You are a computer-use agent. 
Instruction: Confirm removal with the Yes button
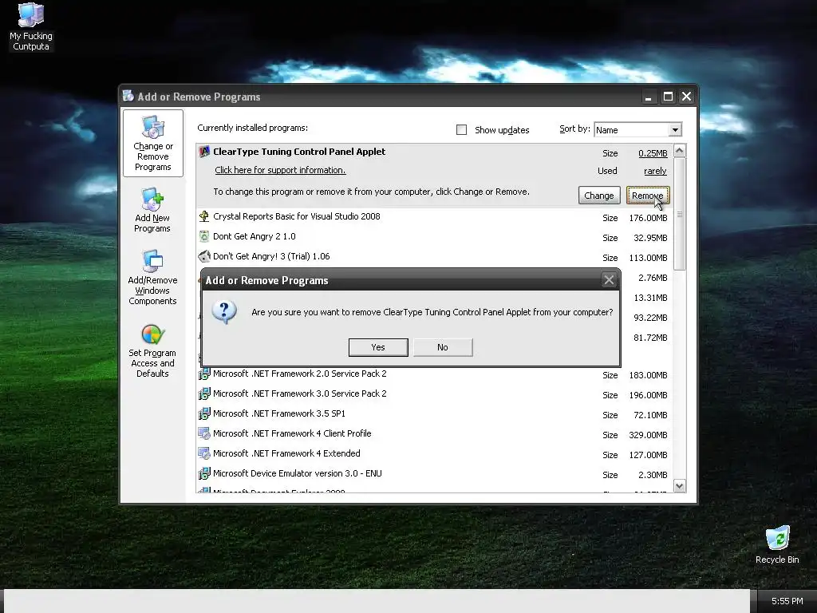tap(378, 347)
